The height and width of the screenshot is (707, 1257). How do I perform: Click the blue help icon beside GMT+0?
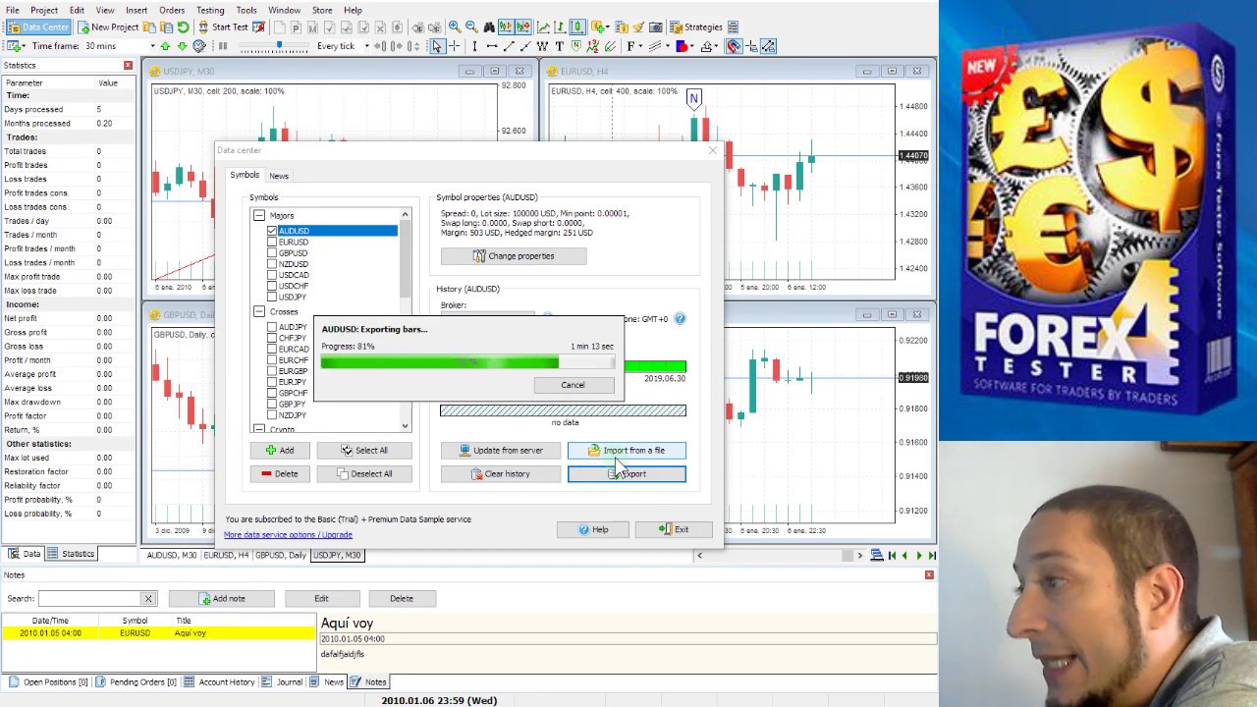point(680,319)
